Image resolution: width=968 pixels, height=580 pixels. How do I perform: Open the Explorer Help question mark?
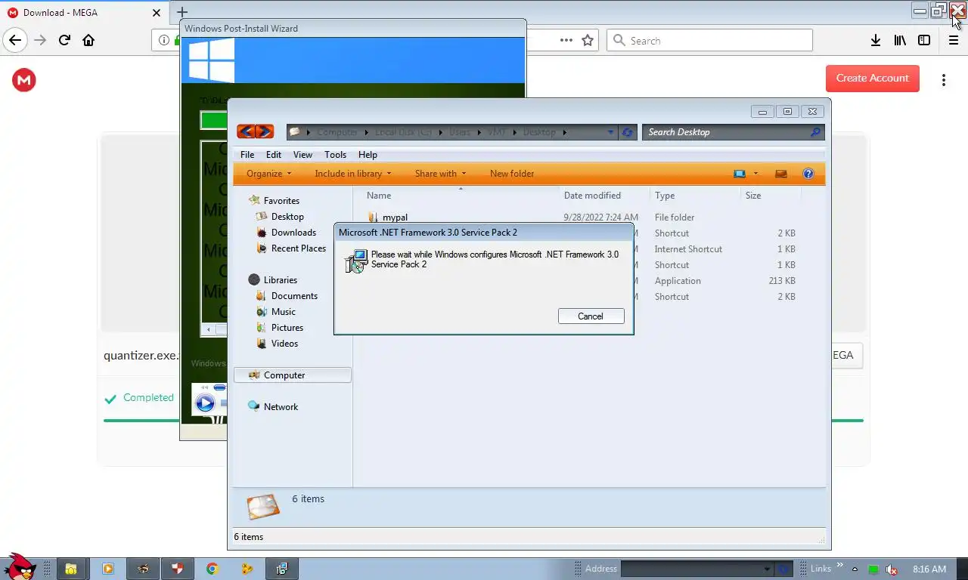(808, 174)
